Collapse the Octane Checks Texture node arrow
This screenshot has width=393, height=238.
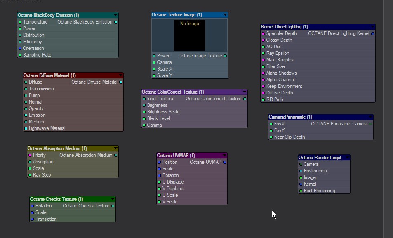point(113,199)
